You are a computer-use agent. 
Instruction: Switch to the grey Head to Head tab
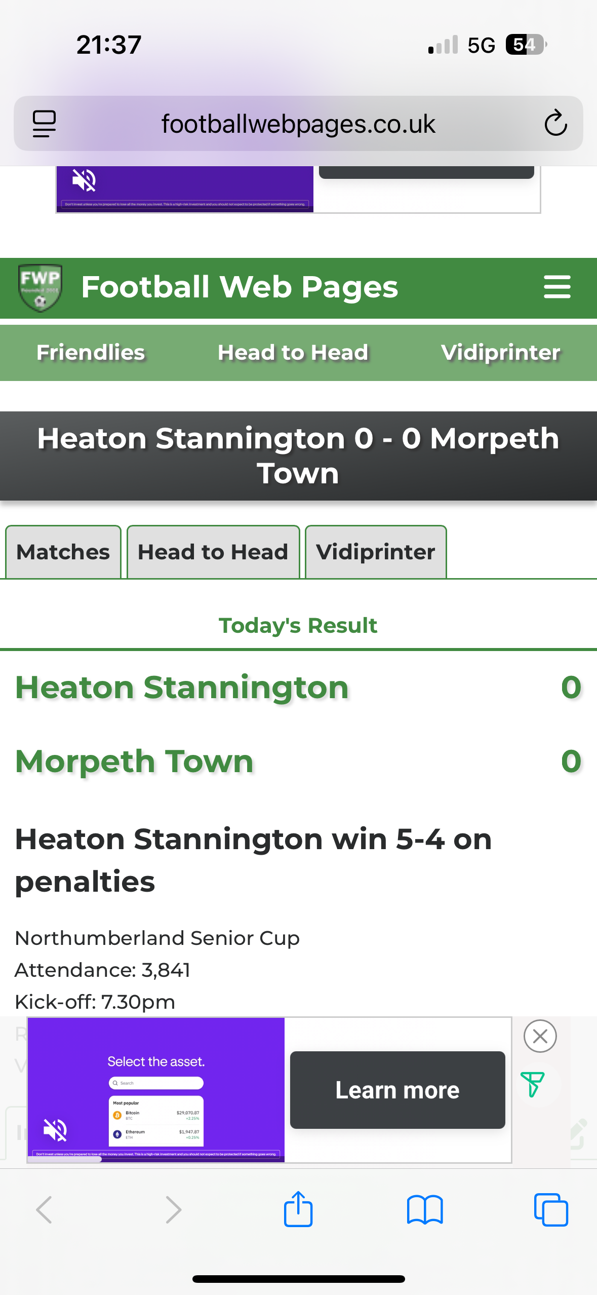(x=213, y=552)
